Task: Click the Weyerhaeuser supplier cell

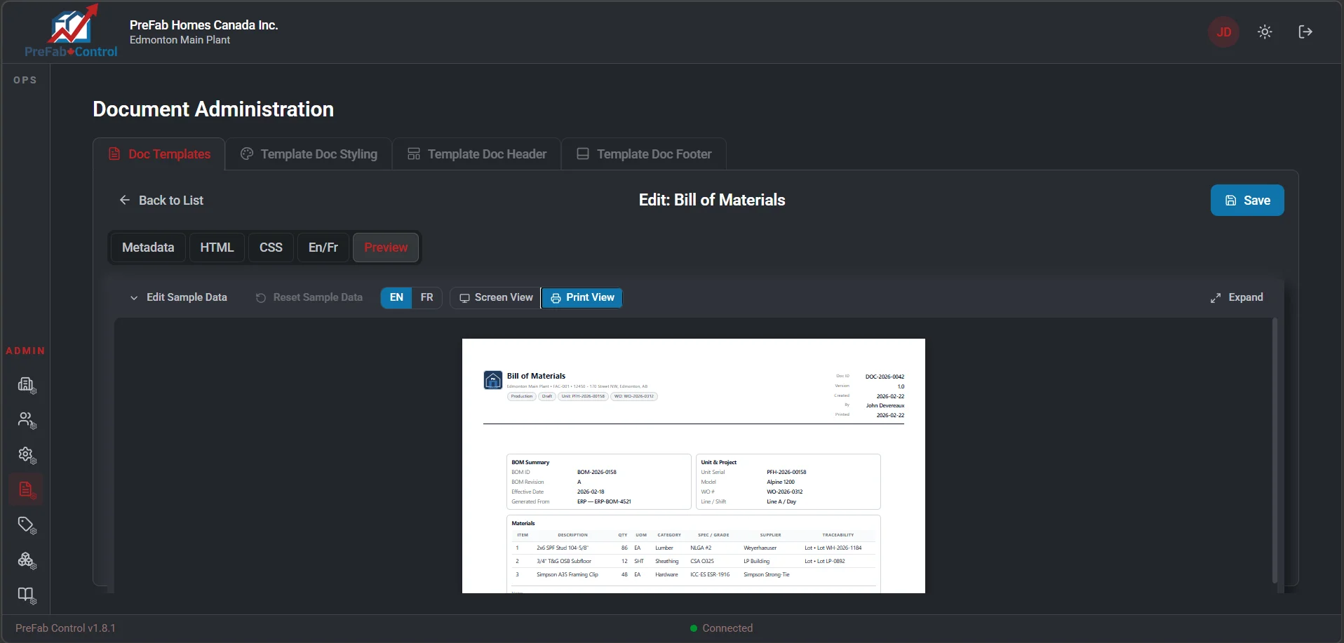Action: coord(760,548)
